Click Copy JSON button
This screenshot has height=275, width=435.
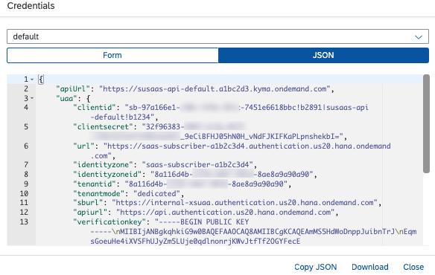(x=315, y=267)
